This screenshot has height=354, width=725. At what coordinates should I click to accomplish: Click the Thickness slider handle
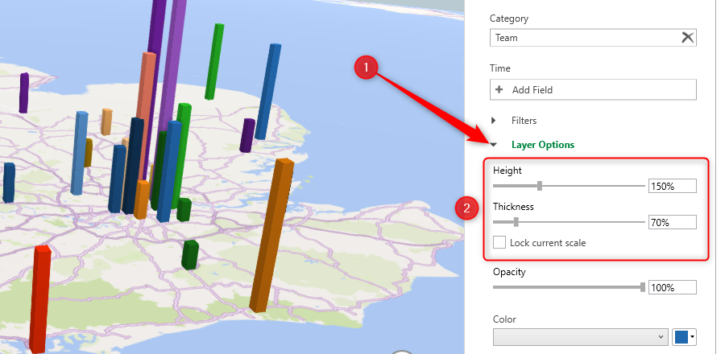click(x=516, y=222)
